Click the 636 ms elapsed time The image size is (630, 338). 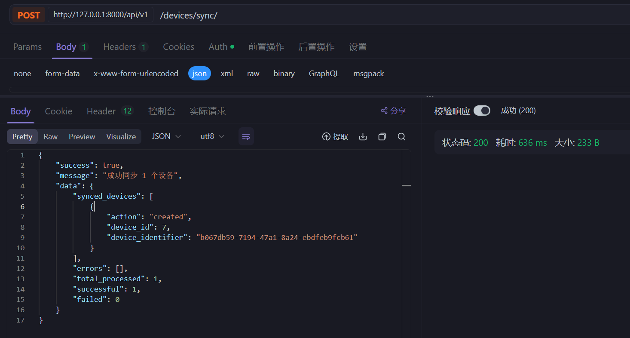point(532,143)
